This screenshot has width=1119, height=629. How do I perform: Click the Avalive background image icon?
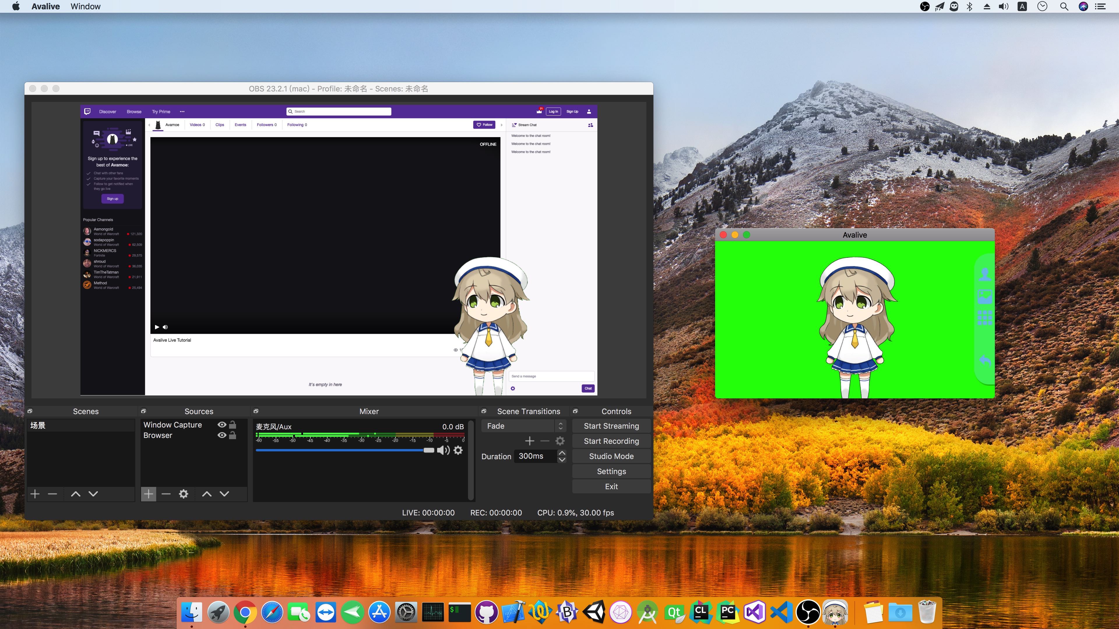pyautogui.click(x=985, y=296)
